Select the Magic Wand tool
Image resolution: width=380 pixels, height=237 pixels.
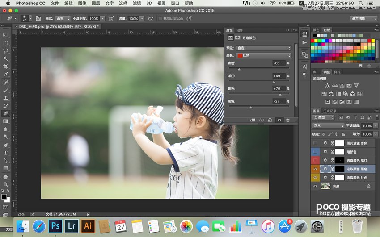pos(5,59)
